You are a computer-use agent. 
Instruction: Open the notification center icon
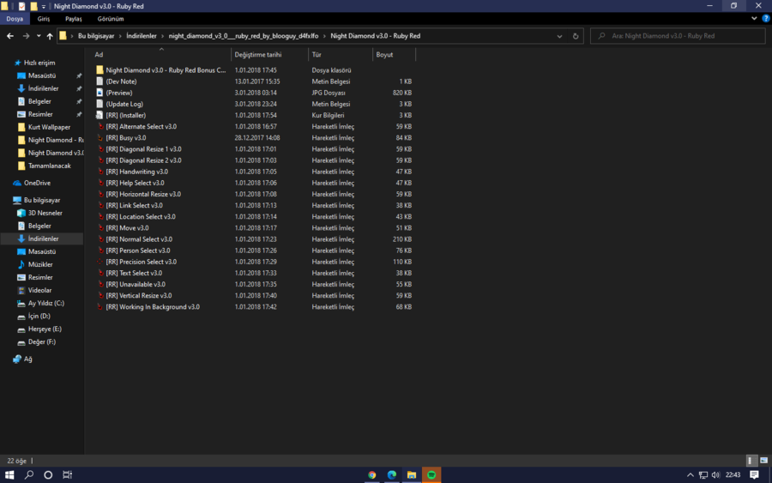[754, 474]
